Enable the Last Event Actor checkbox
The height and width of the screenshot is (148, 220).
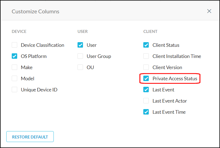point(146,101)
